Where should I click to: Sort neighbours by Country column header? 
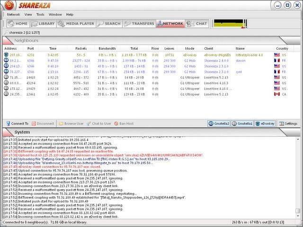tap(282, 48)
